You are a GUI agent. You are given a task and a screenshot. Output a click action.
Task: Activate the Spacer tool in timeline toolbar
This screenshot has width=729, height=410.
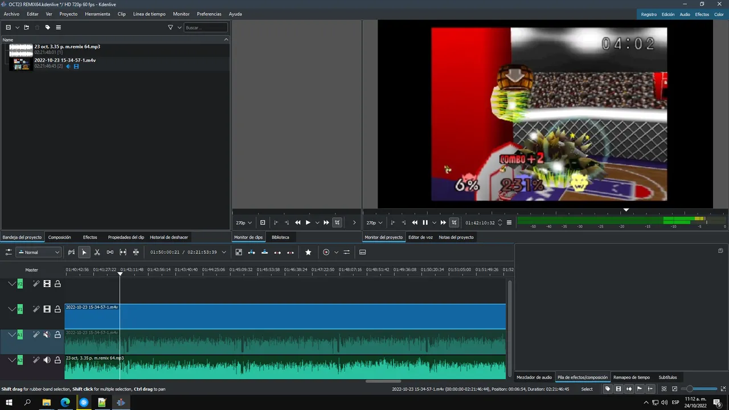coord(110,252)
